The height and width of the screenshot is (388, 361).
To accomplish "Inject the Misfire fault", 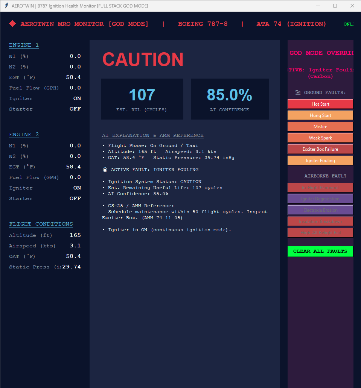I will tap(320, 127).
